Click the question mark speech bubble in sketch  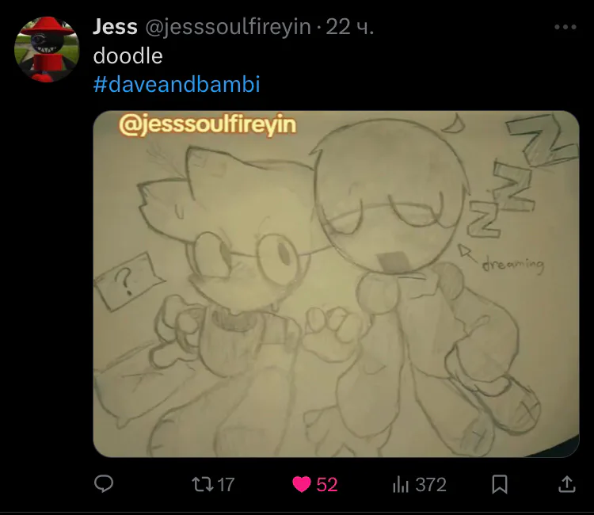click(129, 281)
